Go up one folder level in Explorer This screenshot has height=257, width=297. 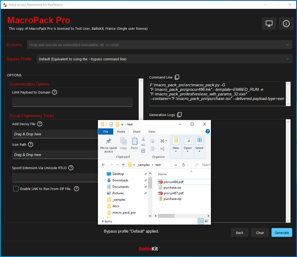coord(123,165)
